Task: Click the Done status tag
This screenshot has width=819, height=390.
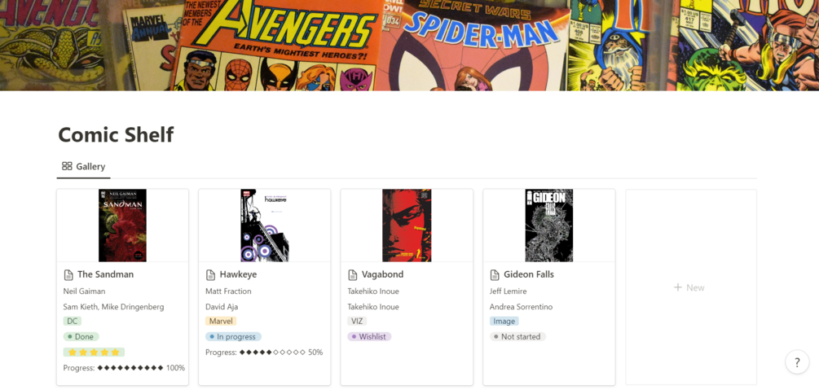Action: [81, 337]
